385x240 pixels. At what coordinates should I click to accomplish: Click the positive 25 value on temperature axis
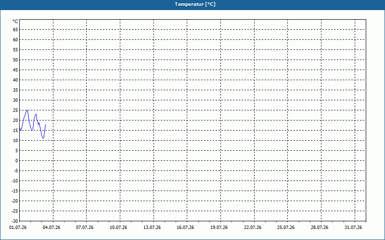tap(15, 110)
